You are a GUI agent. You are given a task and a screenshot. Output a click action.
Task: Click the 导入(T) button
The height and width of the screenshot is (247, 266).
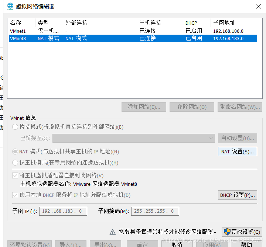71,244
